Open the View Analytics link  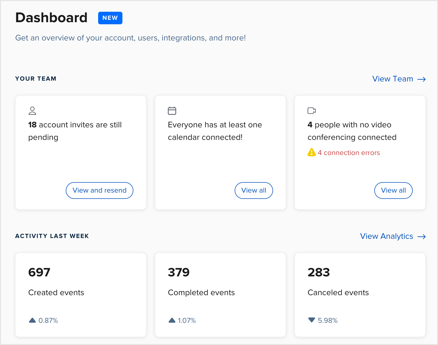click(x=387, y=236)
